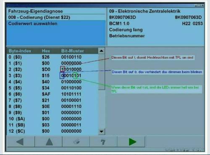This screenshot has width=210, height=155.
Task: Click the Bit-Muster column header
Action: point(72,51)
